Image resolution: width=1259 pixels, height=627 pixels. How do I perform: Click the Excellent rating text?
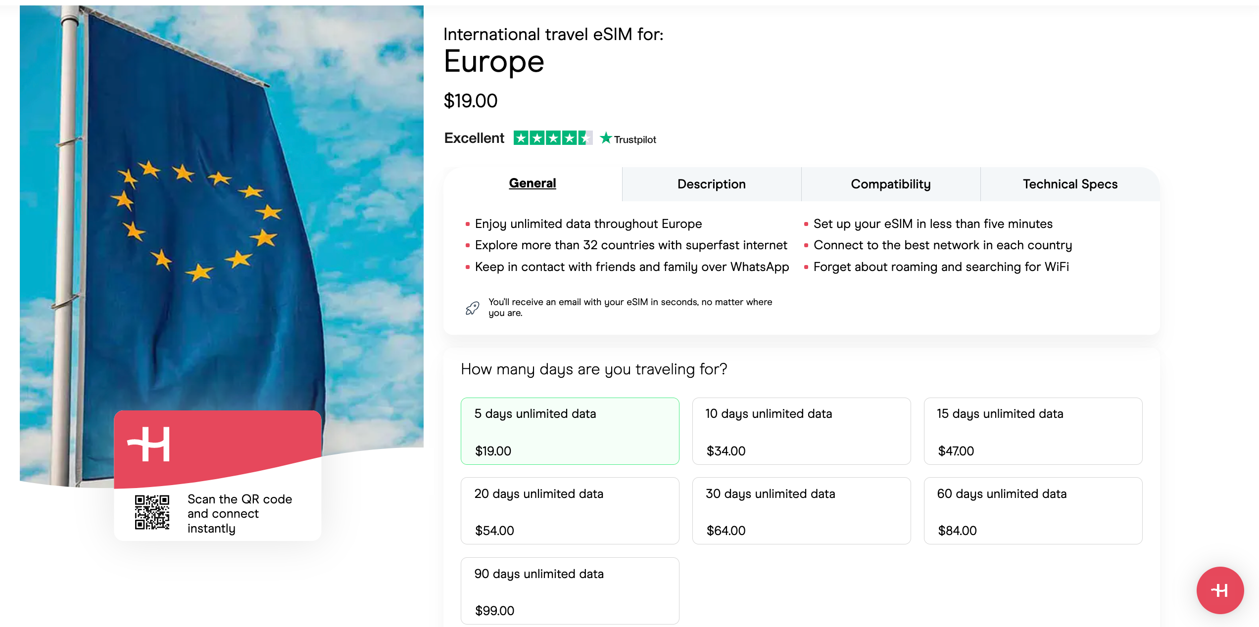click(x=474, y=138)
